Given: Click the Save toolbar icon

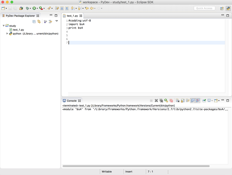Looking at the screenshot, I should (x=10, y=8).
